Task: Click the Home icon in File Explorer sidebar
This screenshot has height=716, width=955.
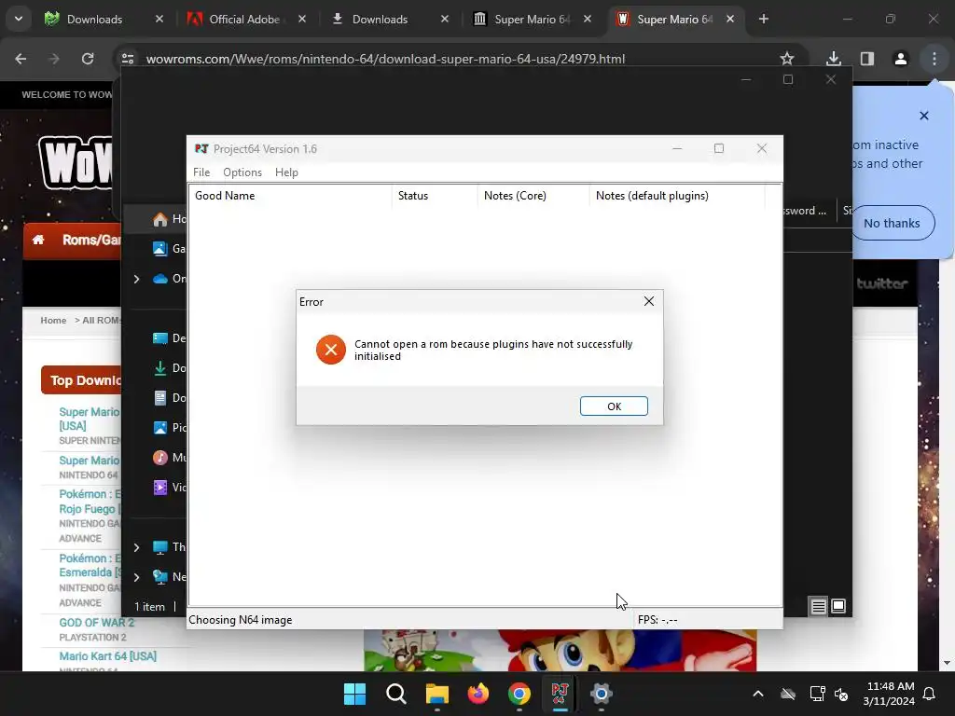Action: pos(160,219)
